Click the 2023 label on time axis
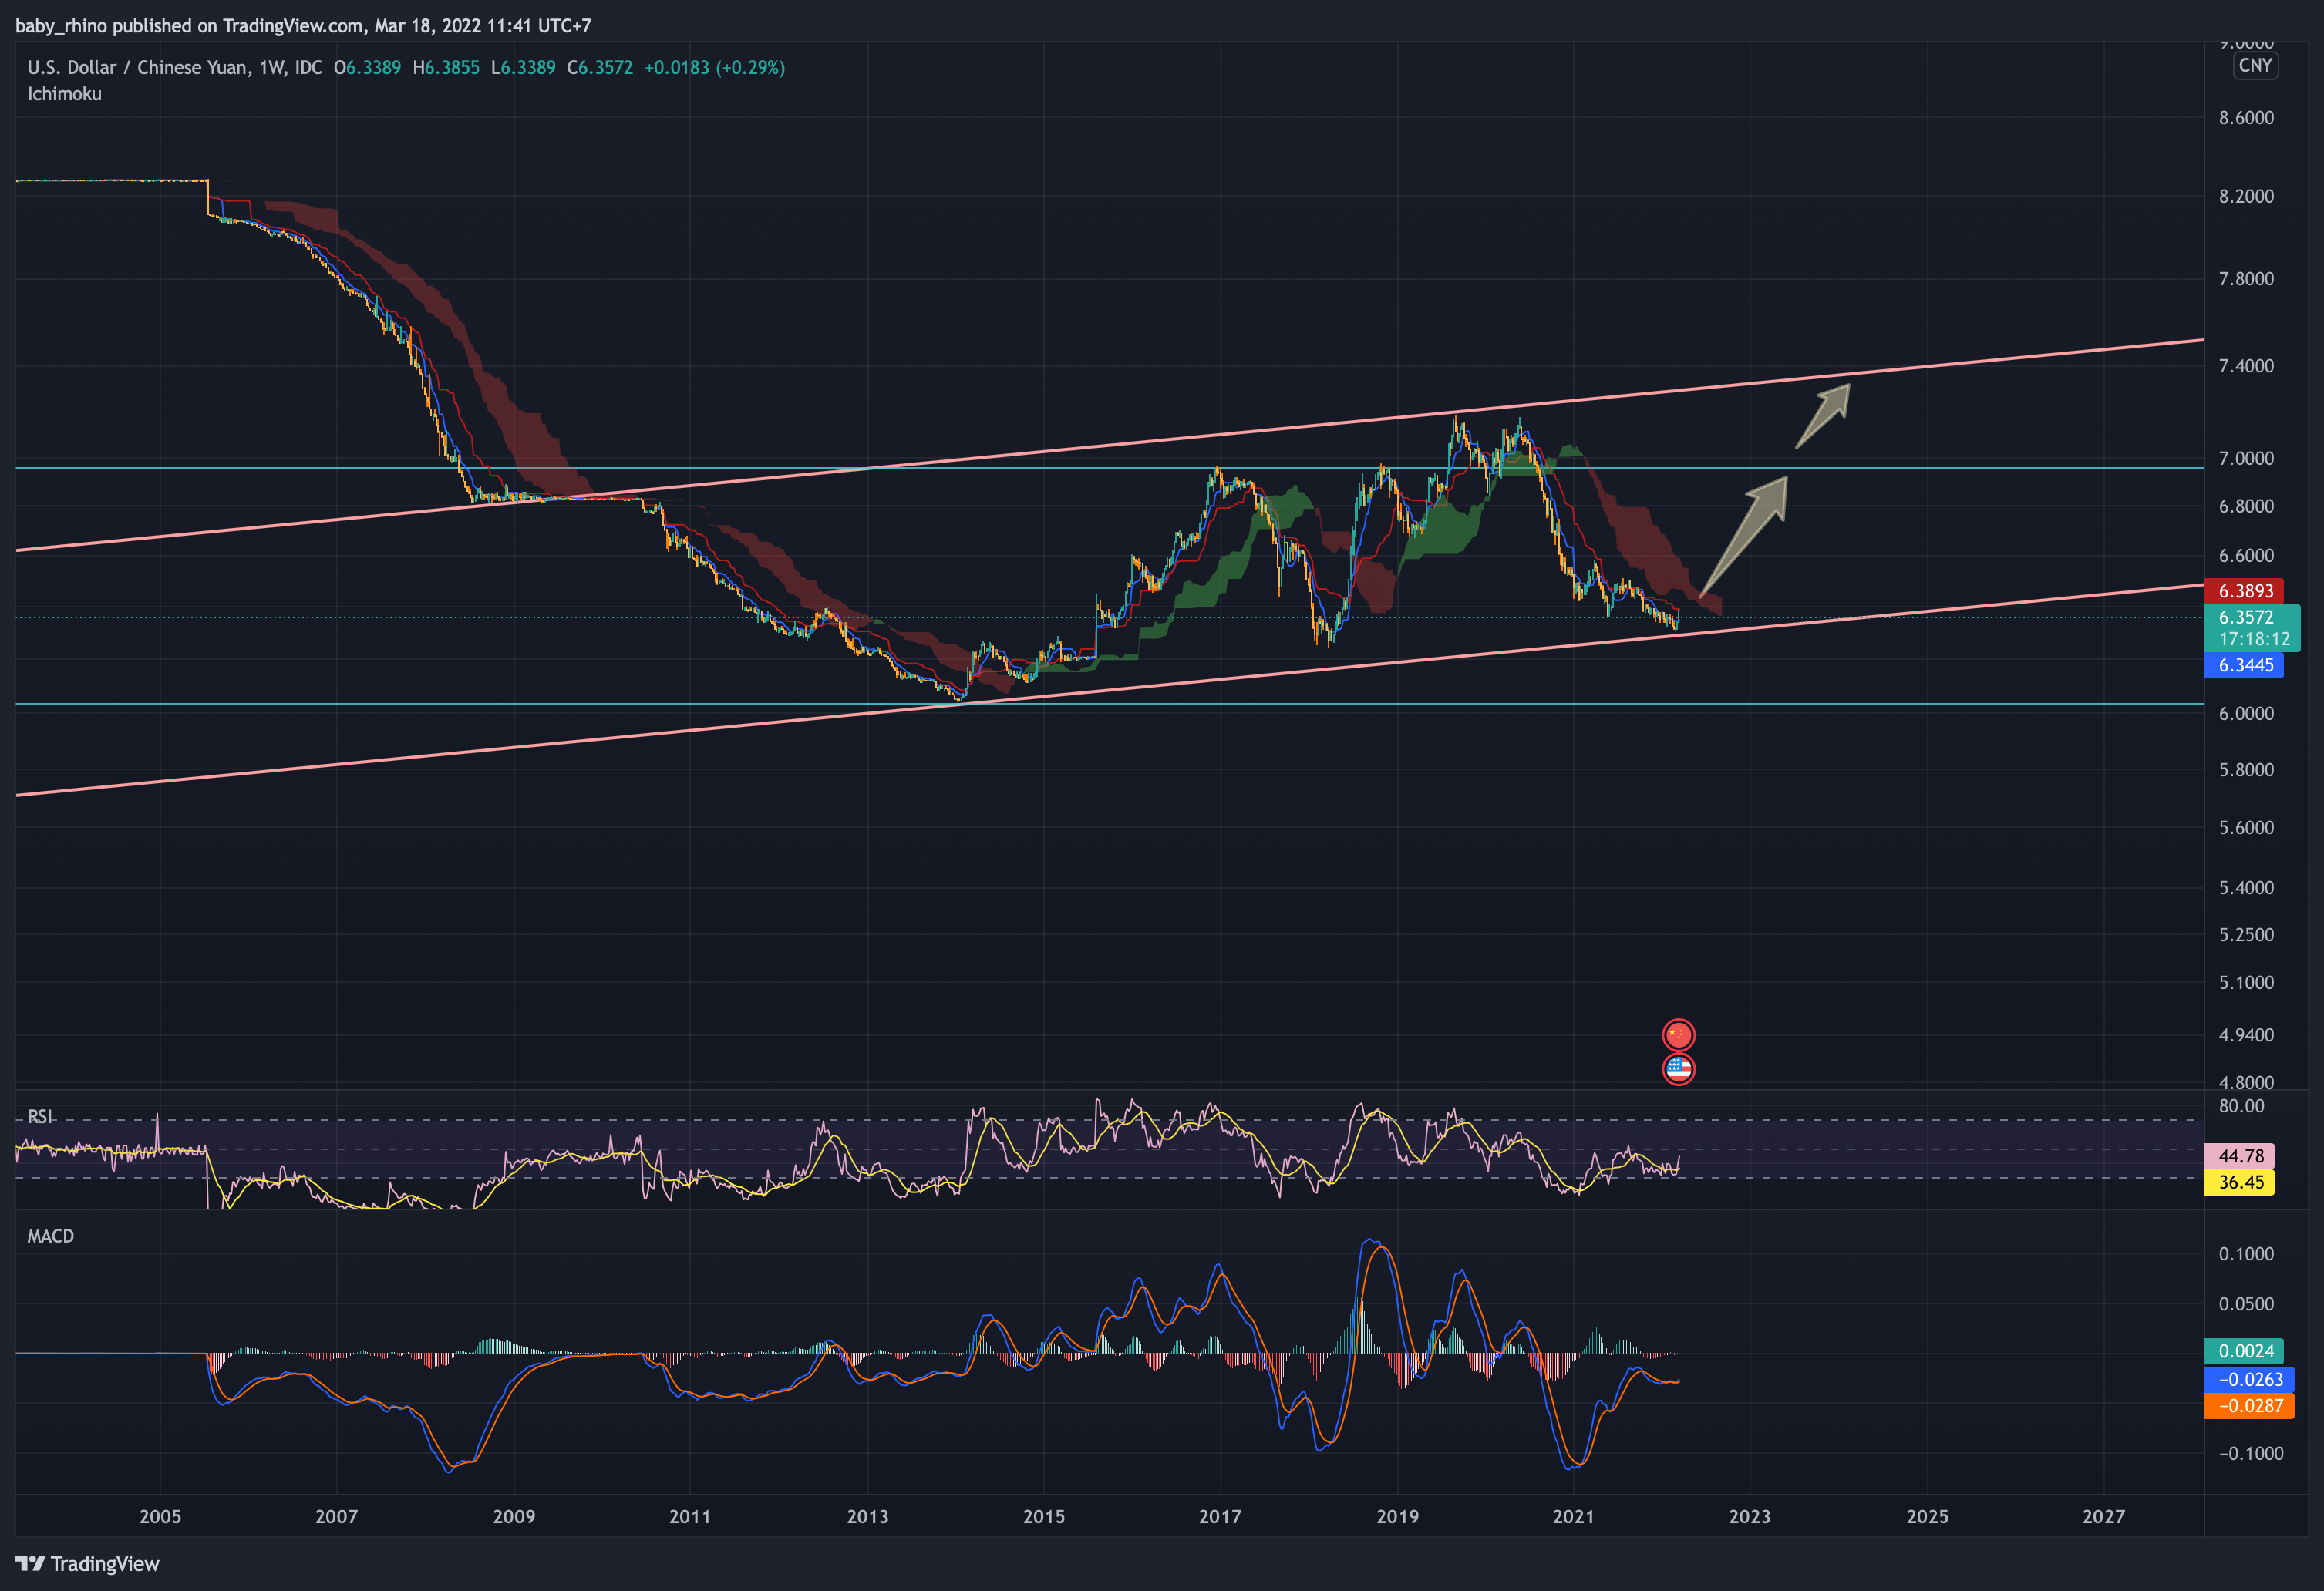 tap(1749, 1516)
